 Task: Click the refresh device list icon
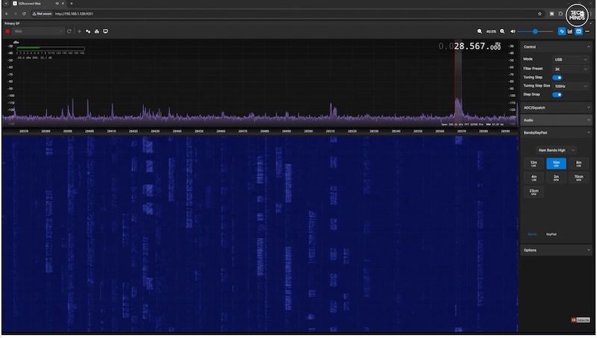pos(69,31)
